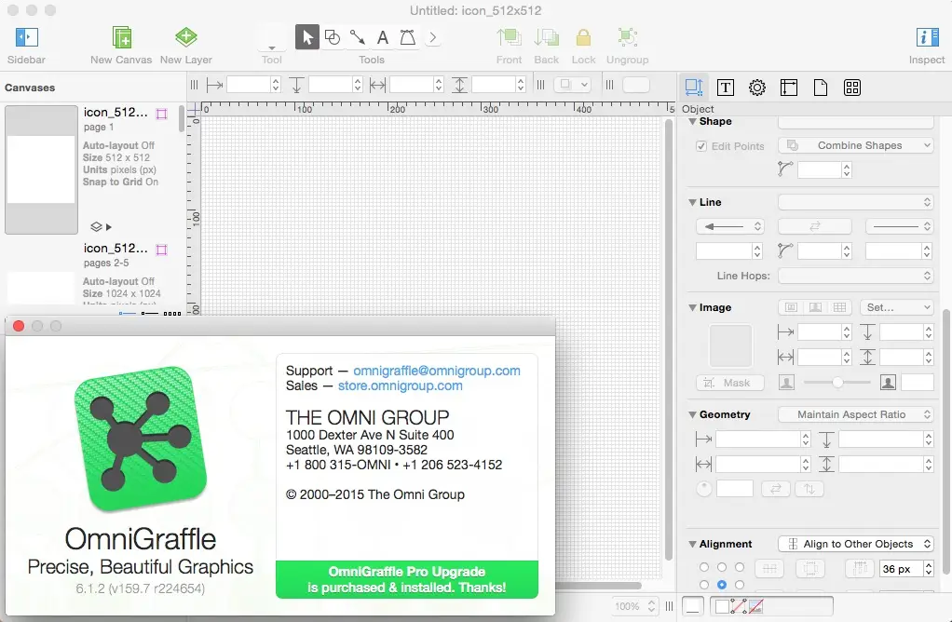Collapse the Alignment section triangle
The image size is (952, 622).
(692, 544)
